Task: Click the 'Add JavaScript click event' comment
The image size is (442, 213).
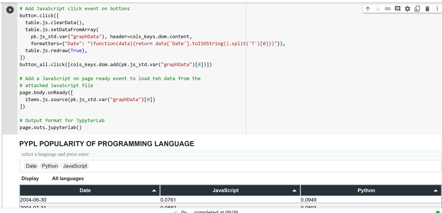Action: pyautogui.click(x=74, y=8)
